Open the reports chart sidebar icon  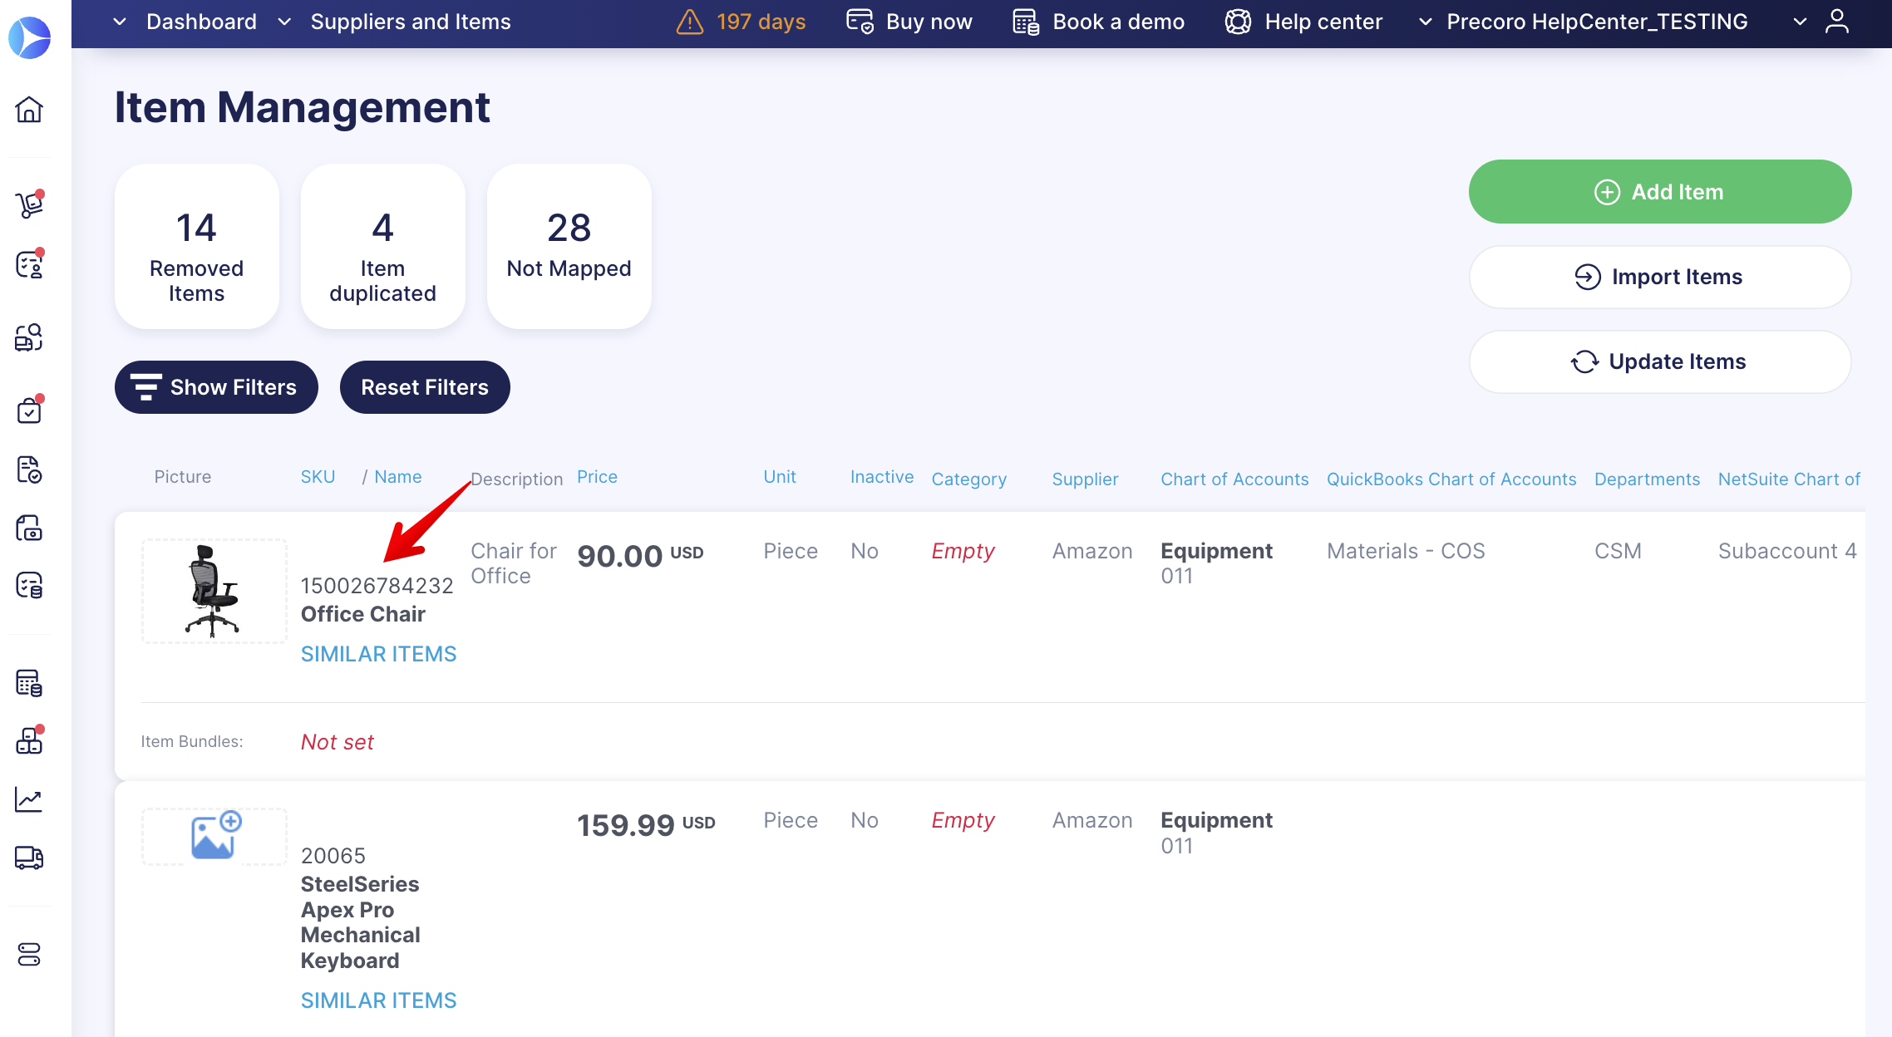point(29,799)
